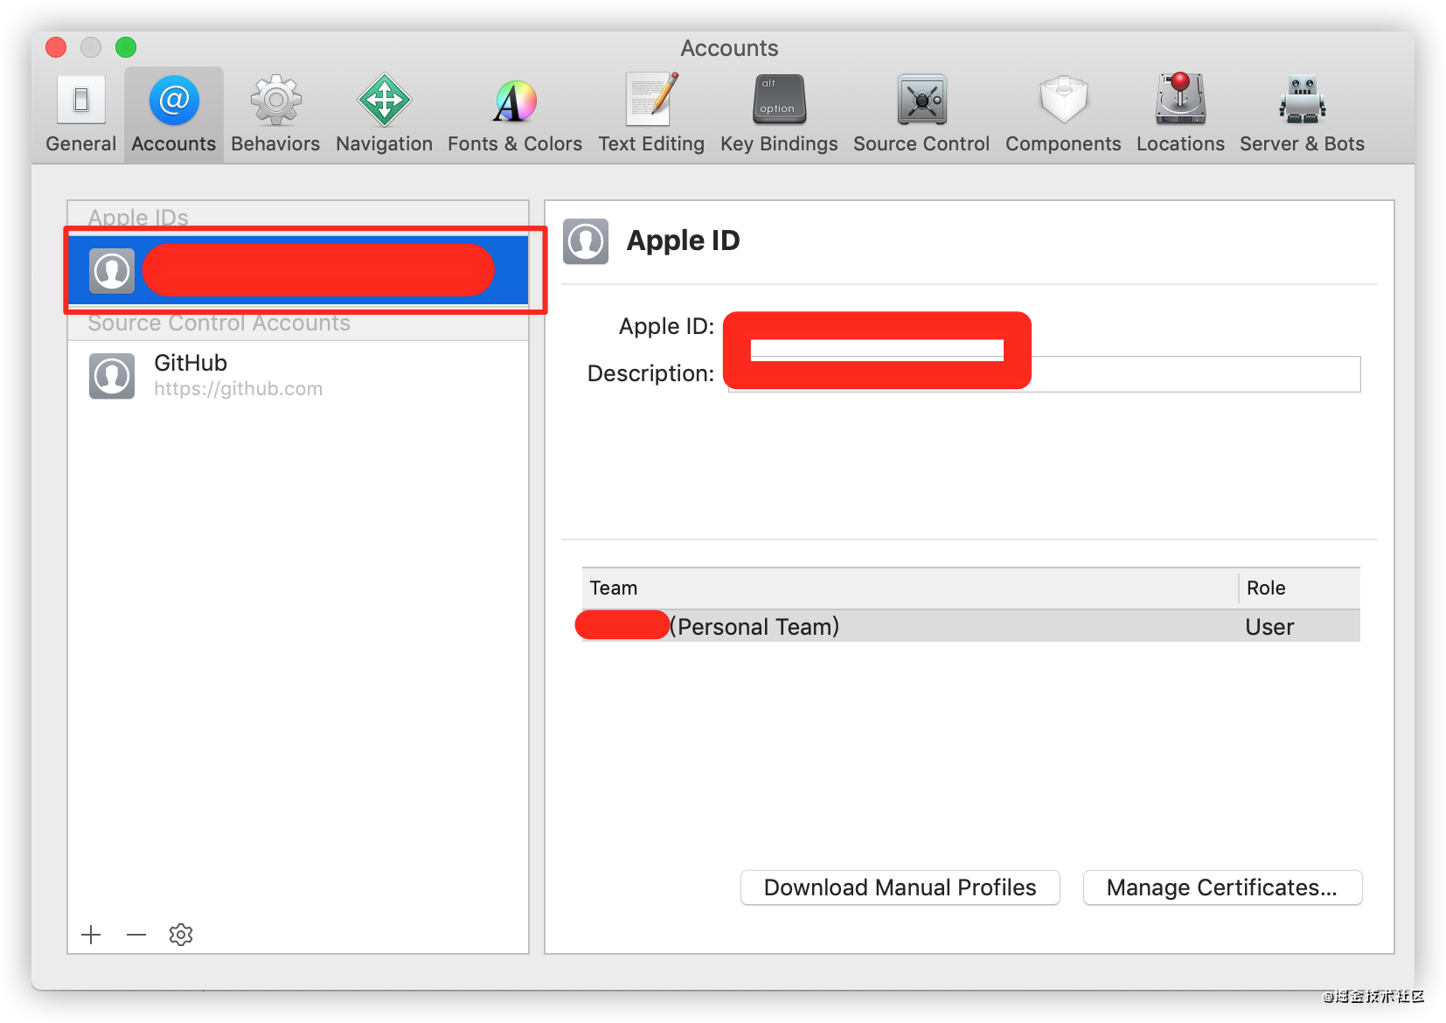Click the Apple ID avatar in detail pane

586,241
